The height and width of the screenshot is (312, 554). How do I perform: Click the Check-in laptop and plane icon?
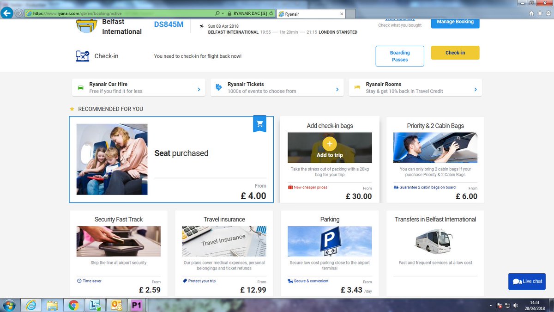coord(82,56)
